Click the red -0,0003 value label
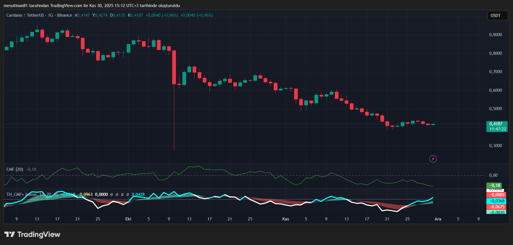The image size is (513, 245). click(497, 195)
